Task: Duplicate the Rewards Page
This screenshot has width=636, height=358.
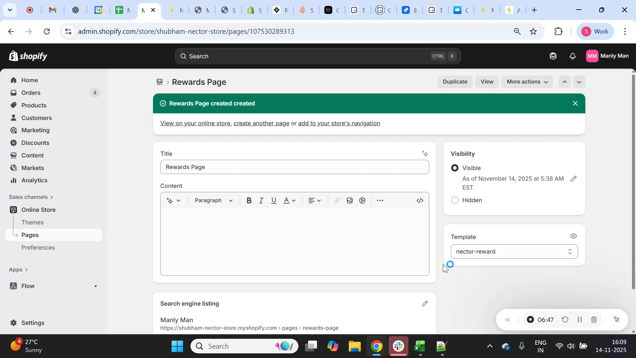Action: click(454, 82)
